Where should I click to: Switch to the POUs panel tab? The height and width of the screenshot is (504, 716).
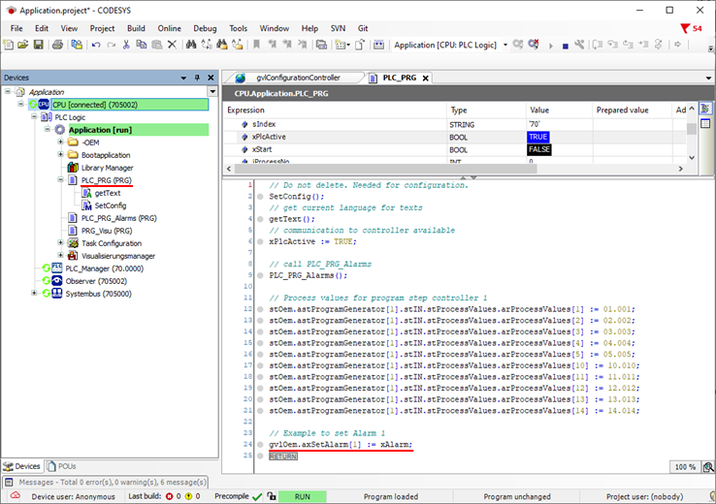pyautogui.click(x=61, y=466)
